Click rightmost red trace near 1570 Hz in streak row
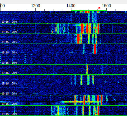 101,100
